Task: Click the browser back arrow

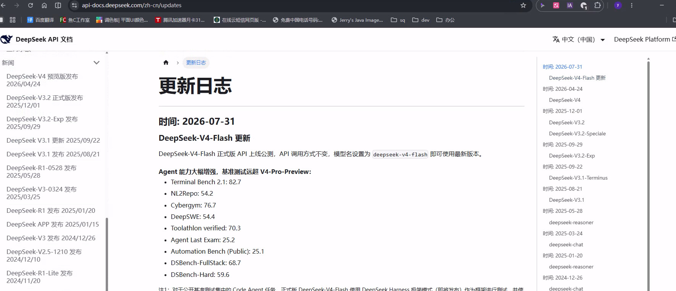Action: click(x=3, y=5)
